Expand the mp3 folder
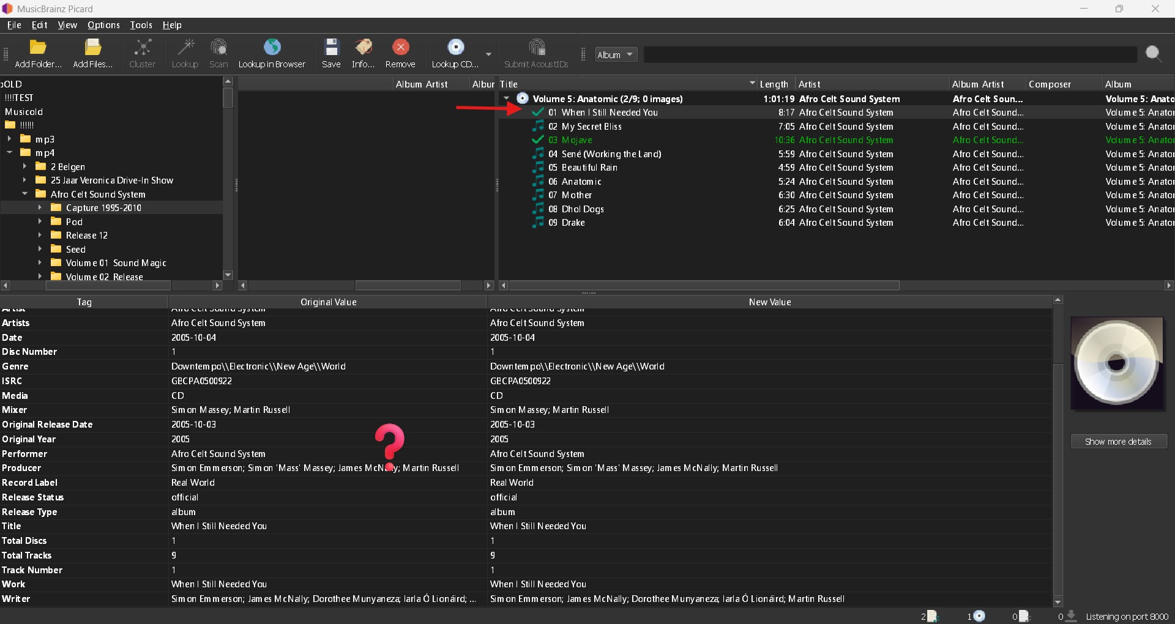 pyautogui.click(x=10, y=139)
